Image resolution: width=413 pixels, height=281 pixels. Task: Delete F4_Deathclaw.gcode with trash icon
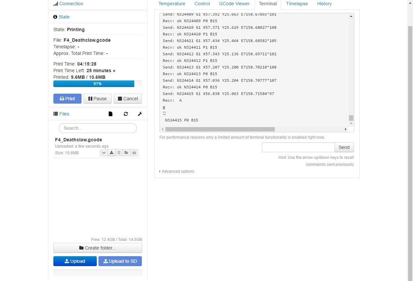(x=119, y=153)
